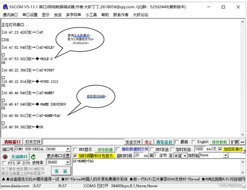
Task: Click the AT+NAME=TAO sent log line
Action: coord(31,116)
